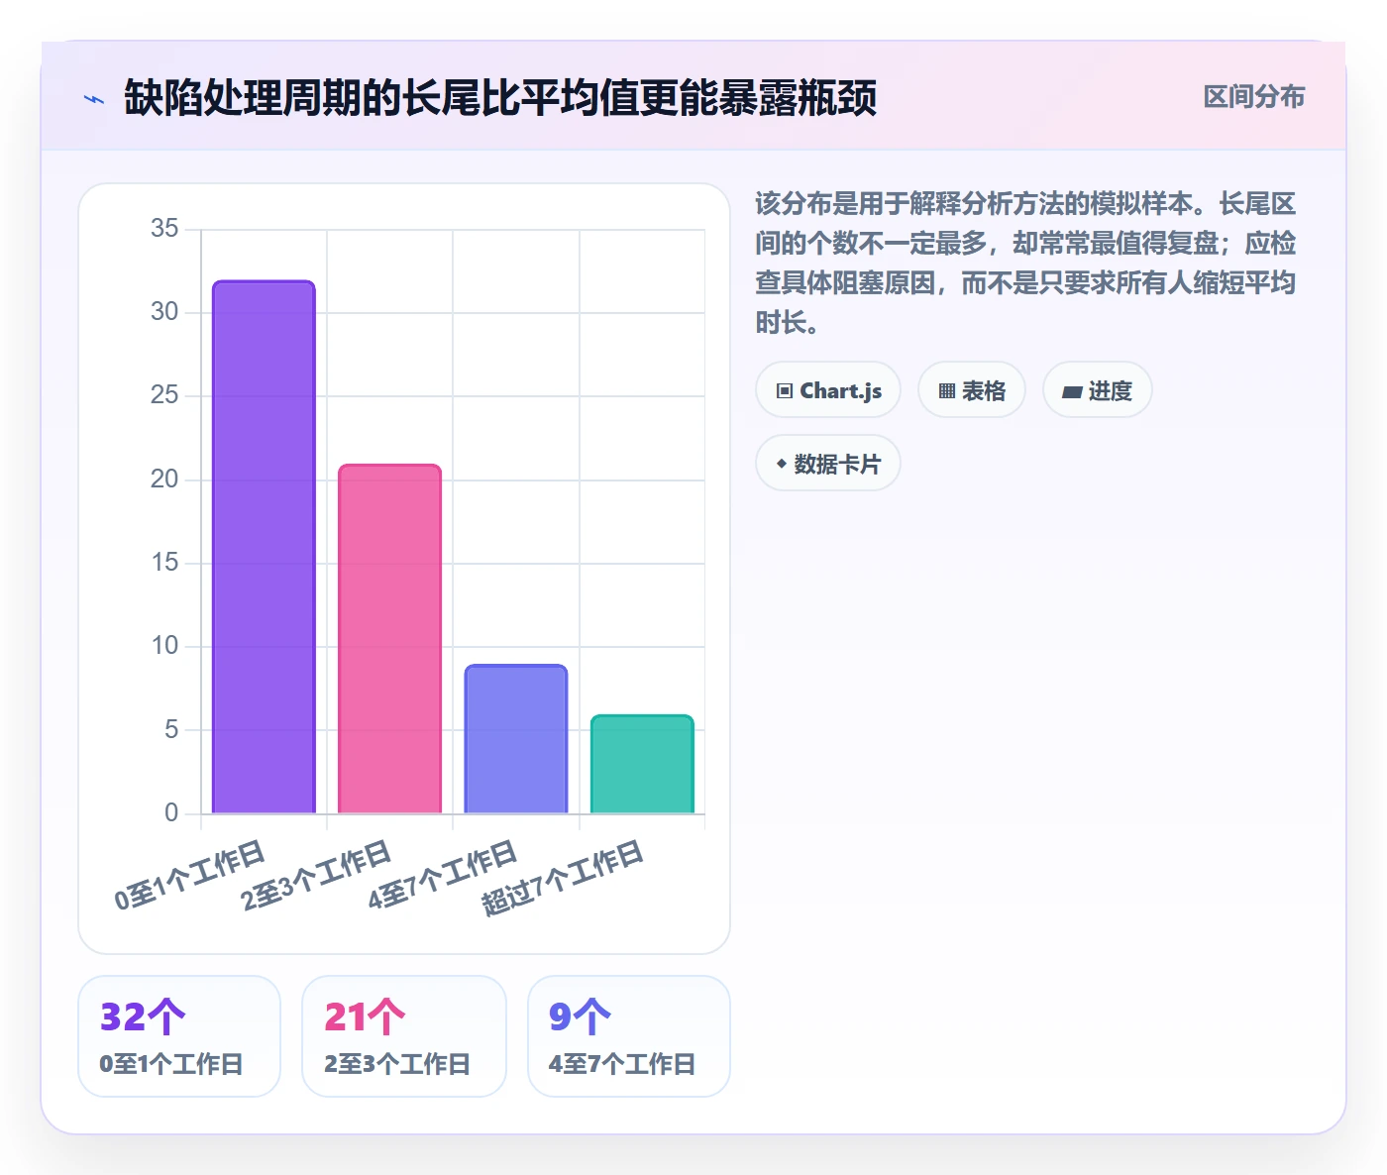The width and height of the screenshot is (1387, 1175).
Task: Click the y-axis value 20
Action: [x=164, y=480]
